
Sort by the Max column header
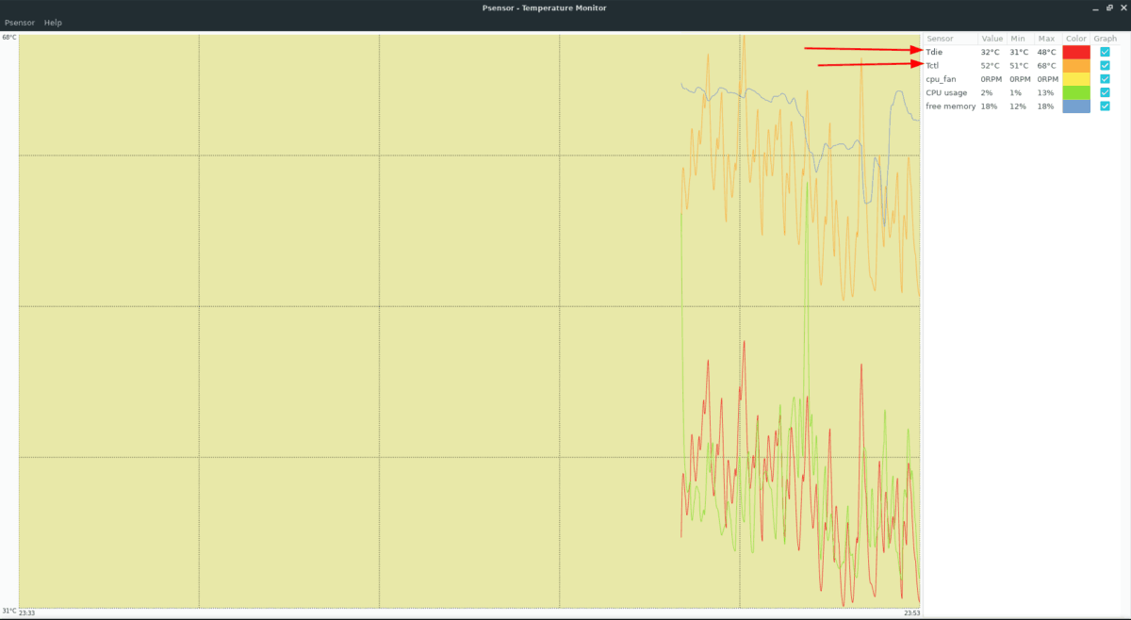pyautogui.click(x=1046, y=39)
